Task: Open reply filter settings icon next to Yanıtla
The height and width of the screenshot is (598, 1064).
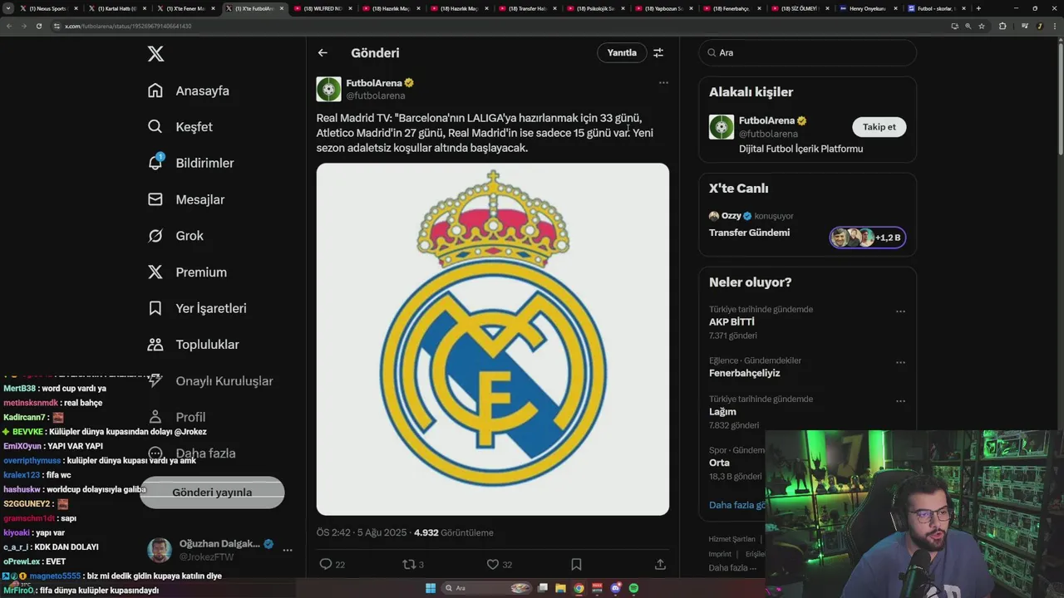Action: pos(658,52)
